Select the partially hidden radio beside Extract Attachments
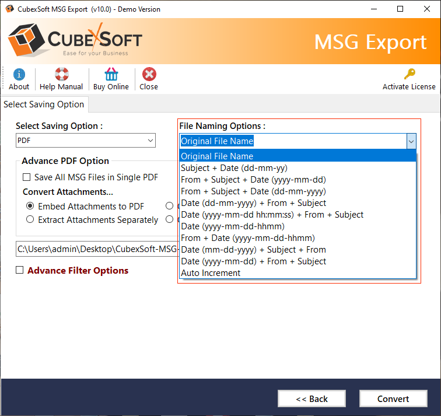This screenshot has width=441, height=416. (169, 219)
